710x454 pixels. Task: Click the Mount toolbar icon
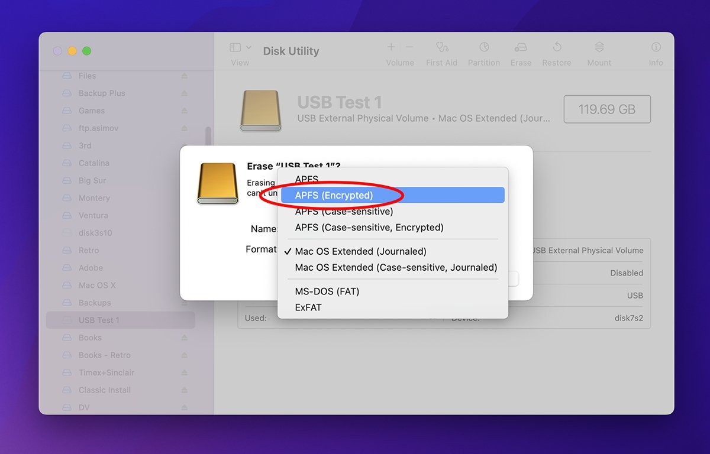pos(599,47)
